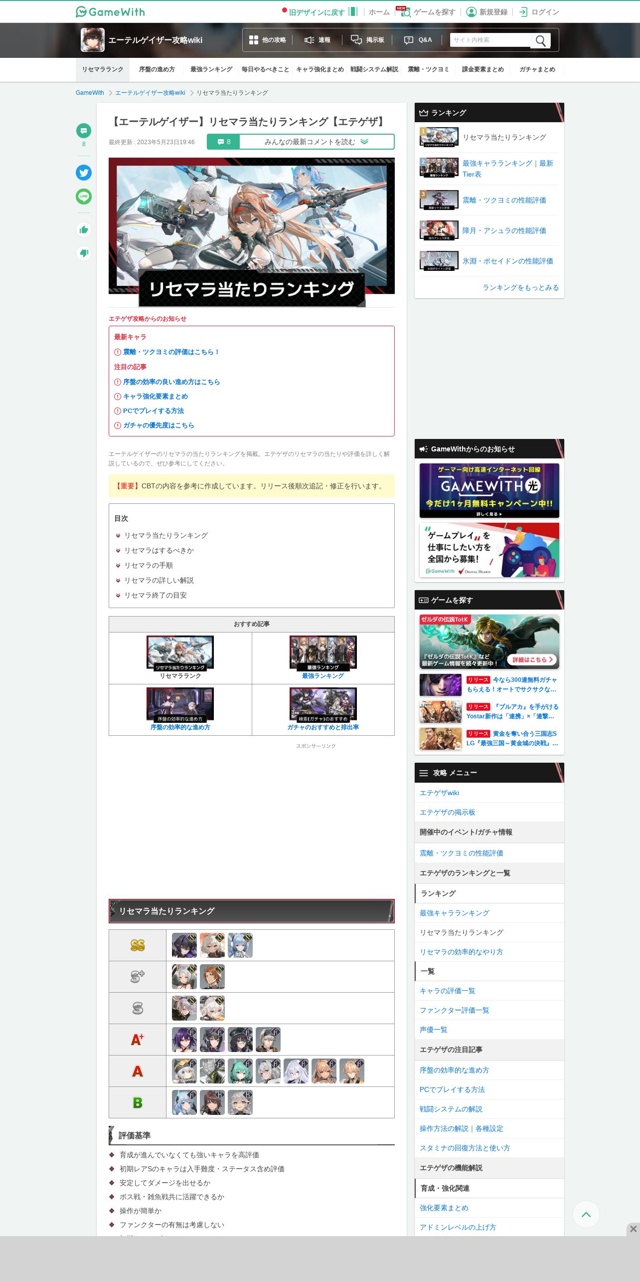
Task: Select the third SS-tier character icon
Action: (240, 945)
